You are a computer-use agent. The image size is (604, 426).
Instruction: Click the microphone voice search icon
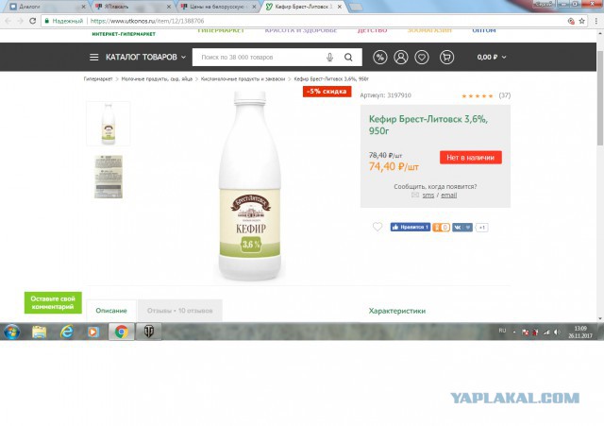(x=329, y=58)
